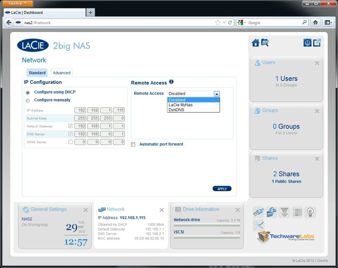Image resolution: width=338 pixels, height=268 pixels.
Task: Focus the Google search box
Action: [274, 23]
